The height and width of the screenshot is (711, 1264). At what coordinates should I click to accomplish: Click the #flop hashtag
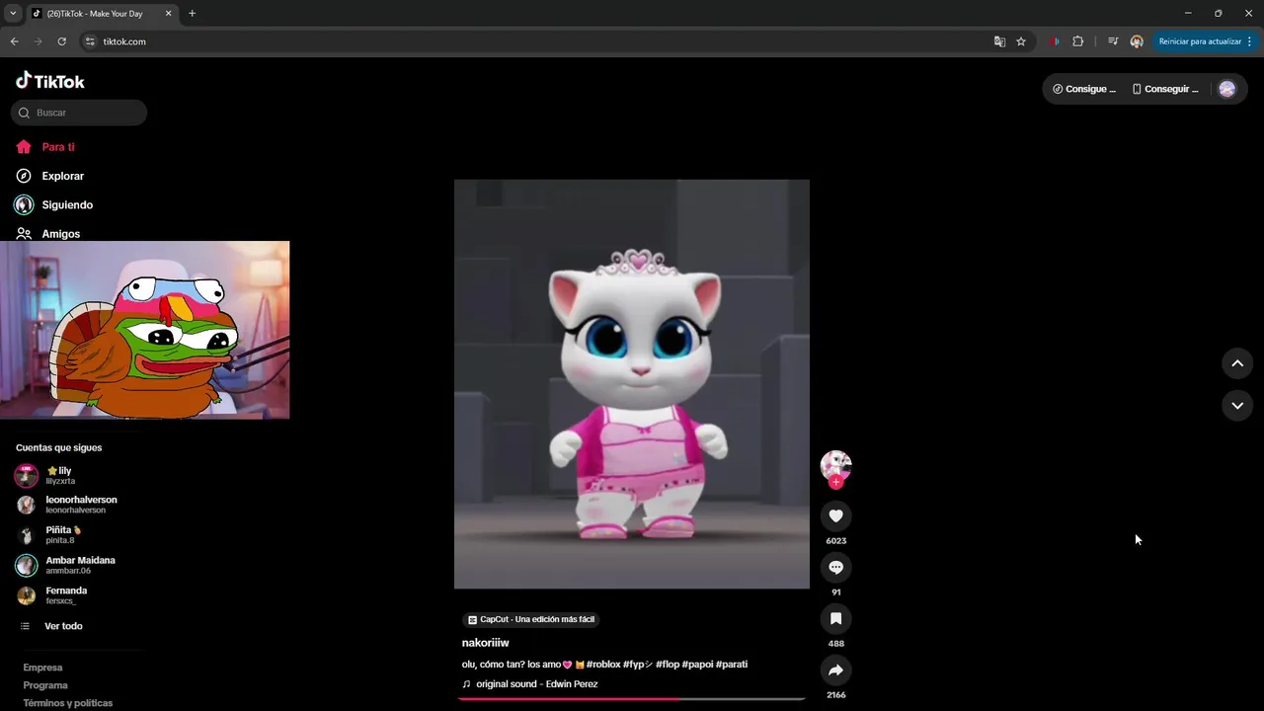(668, 665)
